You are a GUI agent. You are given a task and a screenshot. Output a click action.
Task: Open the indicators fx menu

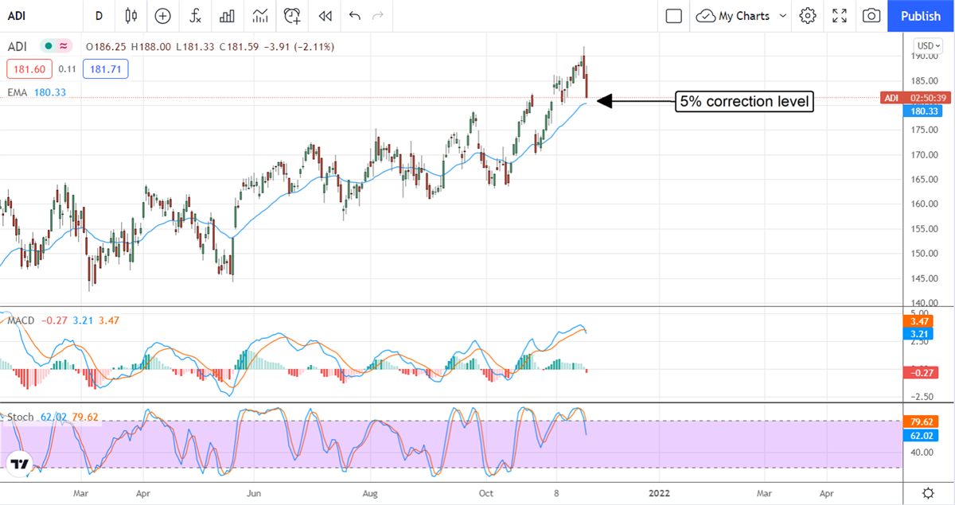coord(195,15)
